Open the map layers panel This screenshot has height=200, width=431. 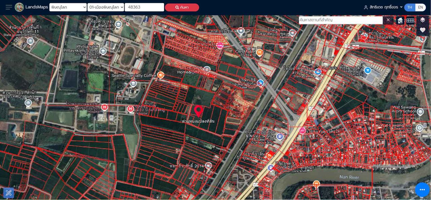pyautogui.click(x=423, y=20)
